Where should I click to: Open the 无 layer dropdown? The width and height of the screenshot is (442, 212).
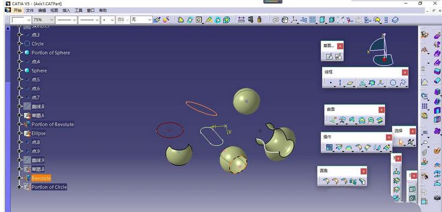(141, 20)
